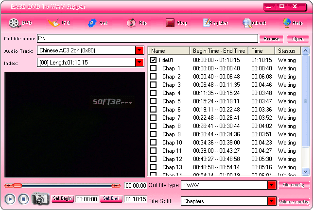Open the Register notepad icon

(207, 23)
